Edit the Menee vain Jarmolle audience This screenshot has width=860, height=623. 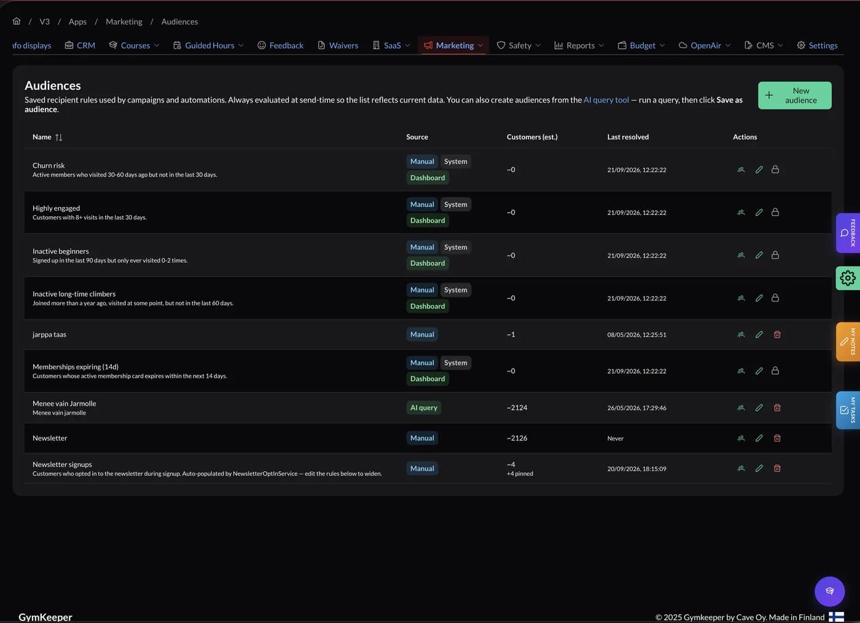pos(759,408)
